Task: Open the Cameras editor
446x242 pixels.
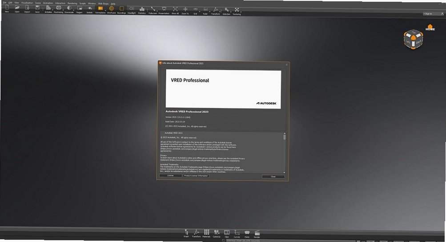Action: (217, 234)
